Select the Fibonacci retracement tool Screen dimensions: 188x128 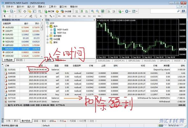click(x=36, y=16)
